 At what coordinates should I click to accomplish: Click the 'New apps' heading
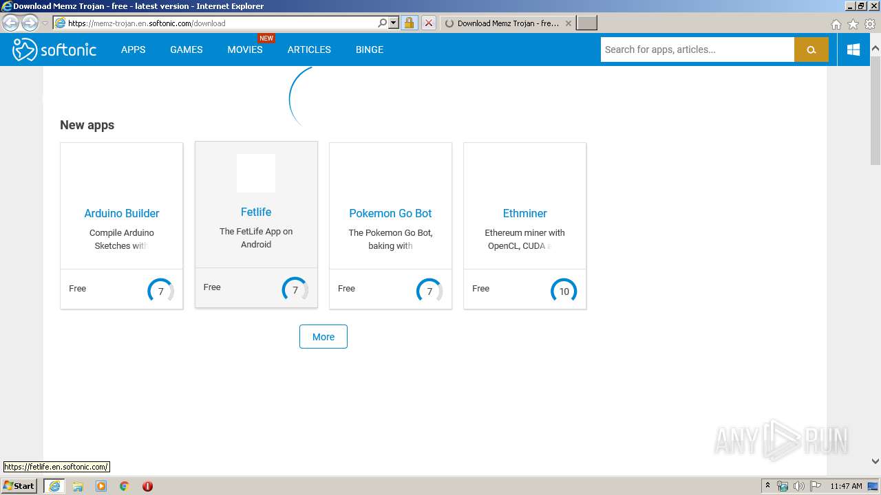pos(87,125)
